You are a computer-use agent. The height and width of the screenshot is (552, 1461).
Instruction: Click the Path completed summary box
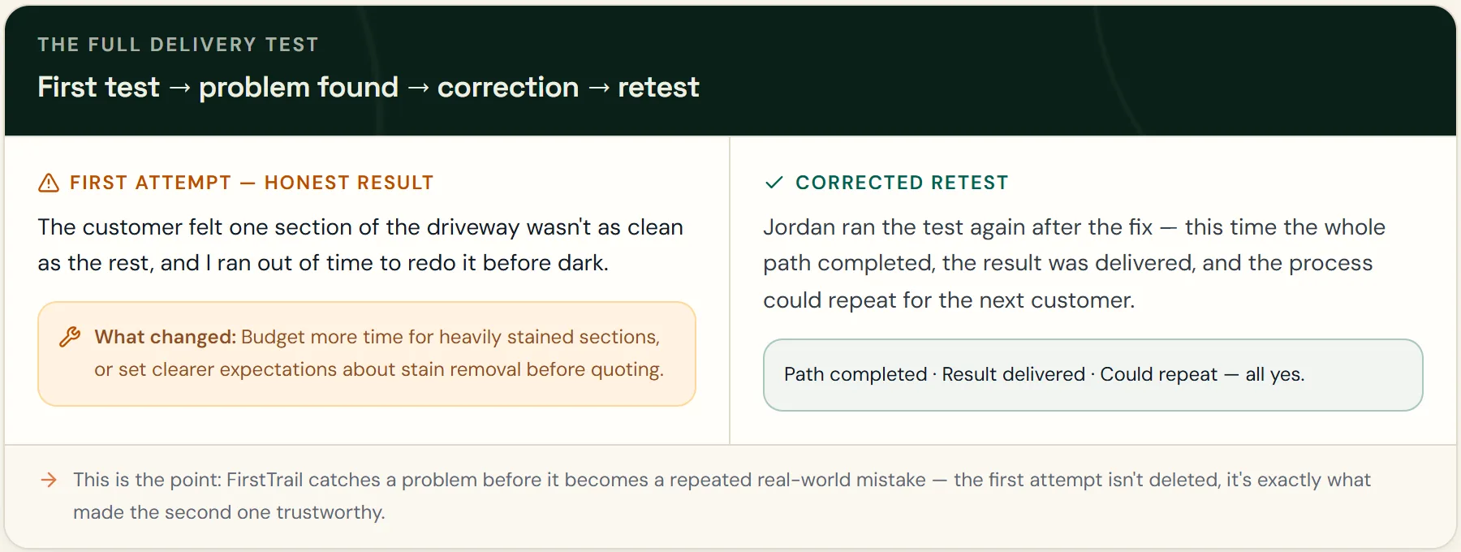1093,375
